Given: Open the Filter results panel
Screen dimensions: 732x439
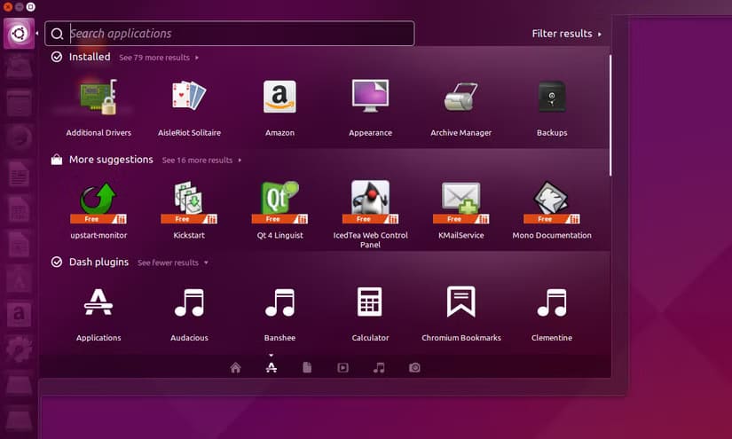Looking at the screenshot, I should 566,34.
